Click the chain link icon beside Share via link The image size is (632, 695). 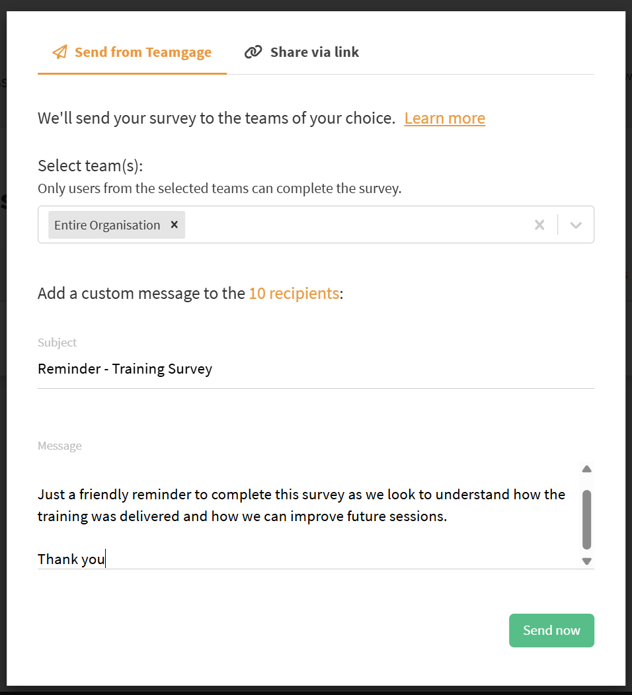click(253, 52)
